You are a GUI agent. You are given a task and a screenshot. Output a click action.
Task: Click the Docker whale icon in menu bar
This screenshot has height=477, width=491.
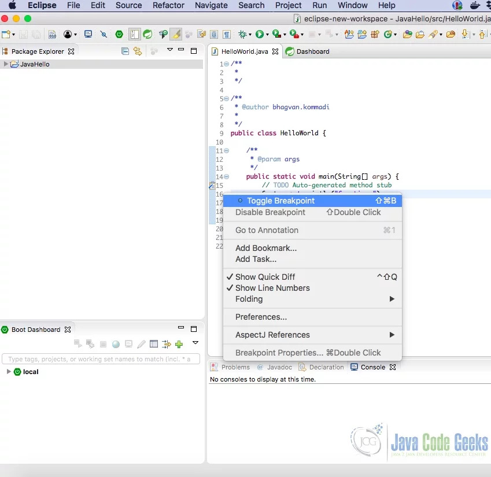pyautogui.click(x=475, y=5)
